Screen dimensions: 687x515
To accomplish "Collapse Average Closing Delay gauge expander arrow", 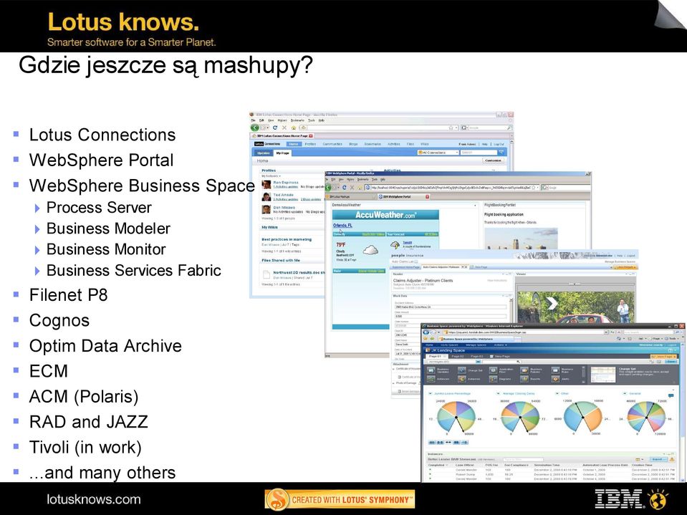I will point(498,393).
